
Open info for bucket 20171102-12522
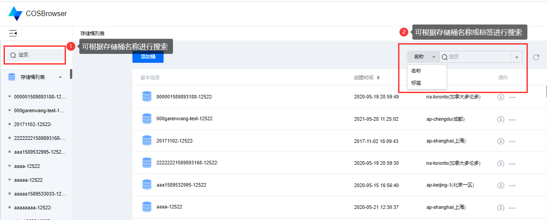(501, 141)
